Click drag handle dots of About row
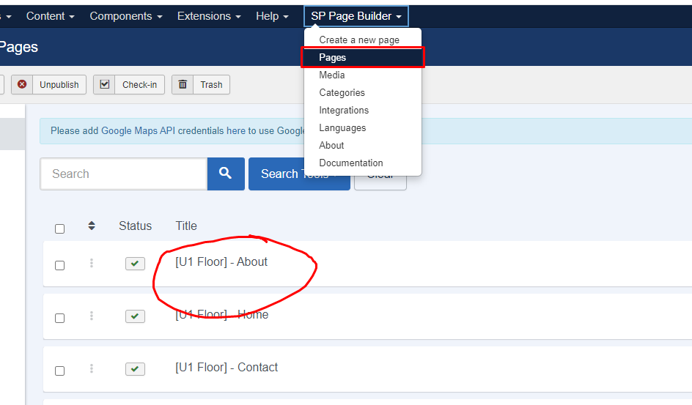This screenshot has height=405, width=692. (x=92, y=263)
